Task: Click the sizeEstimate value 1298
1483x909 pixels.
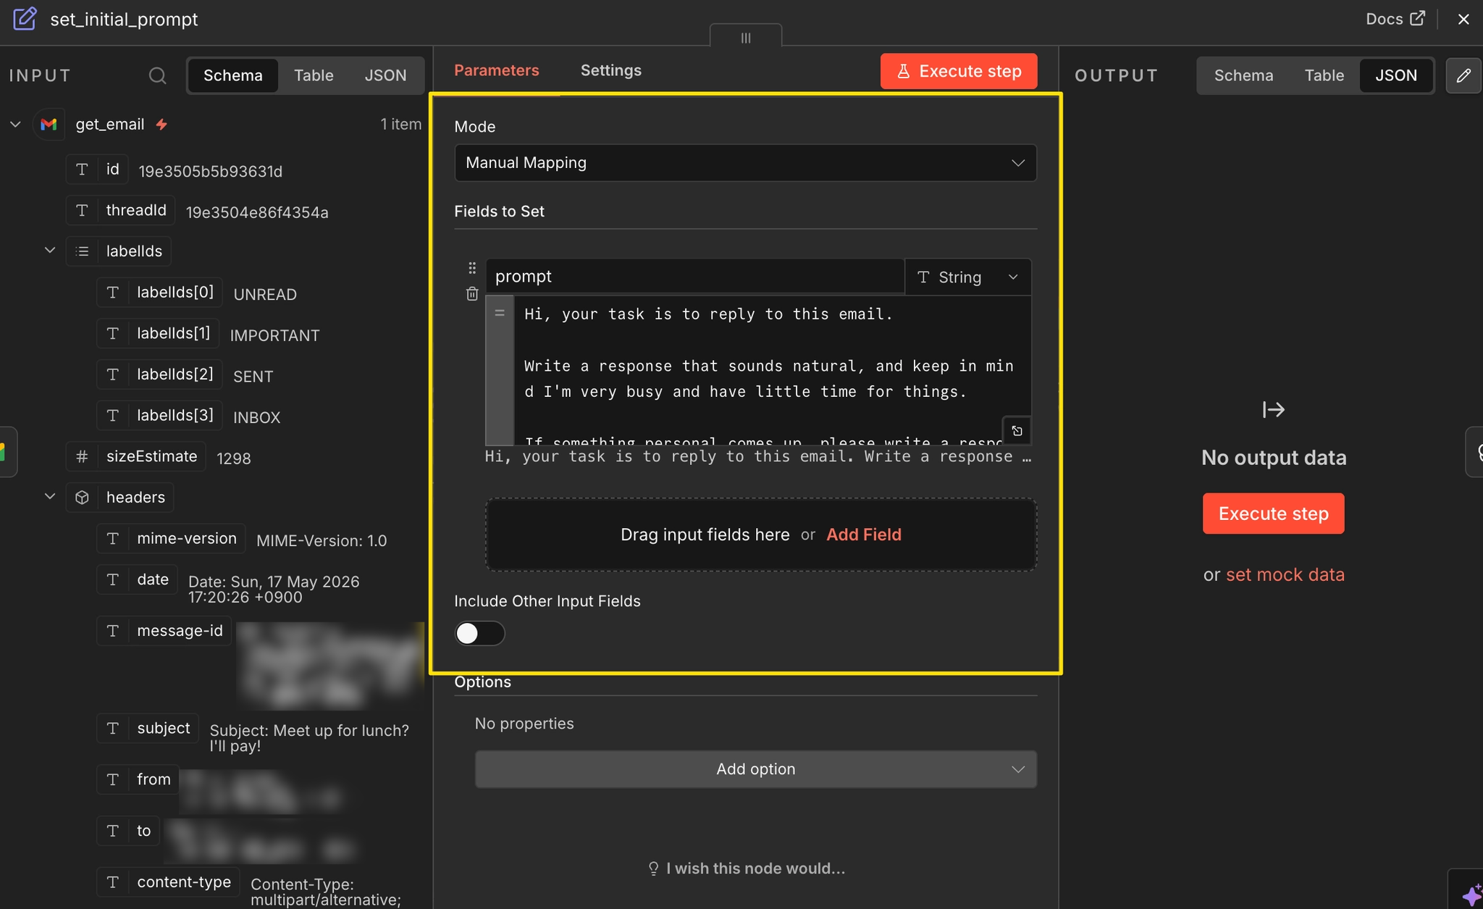Action: tap(234, 458)
